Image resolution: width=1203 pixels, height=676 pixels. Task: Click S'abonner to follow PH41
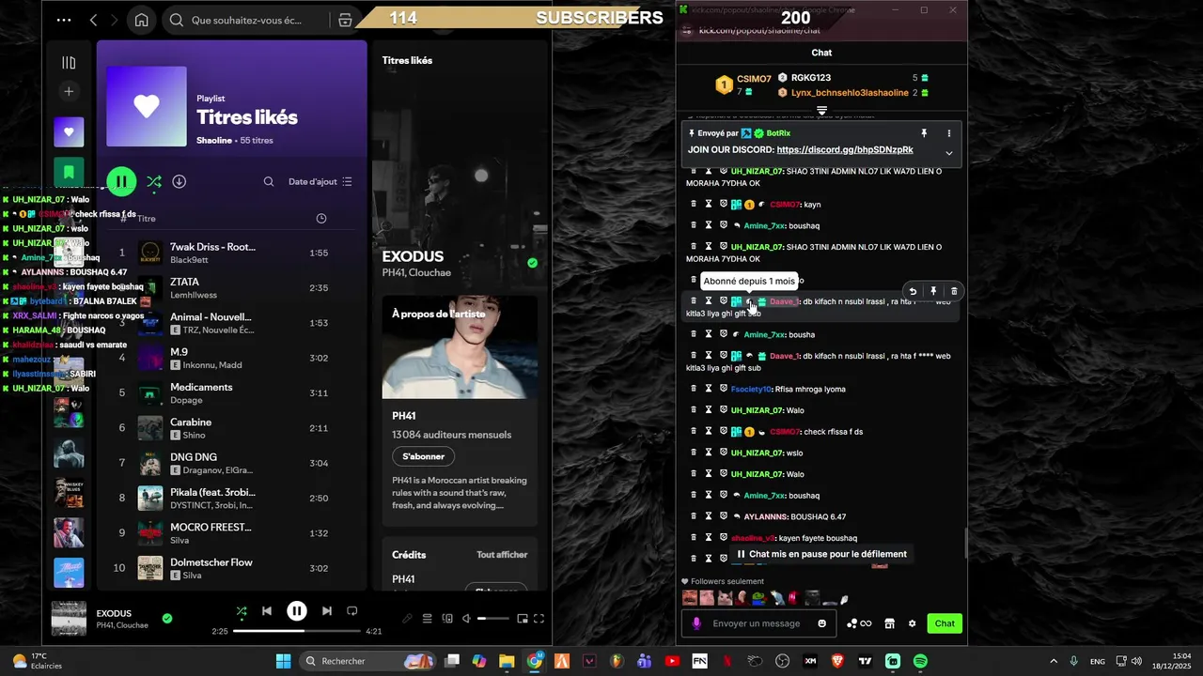(x=423, y=456)
